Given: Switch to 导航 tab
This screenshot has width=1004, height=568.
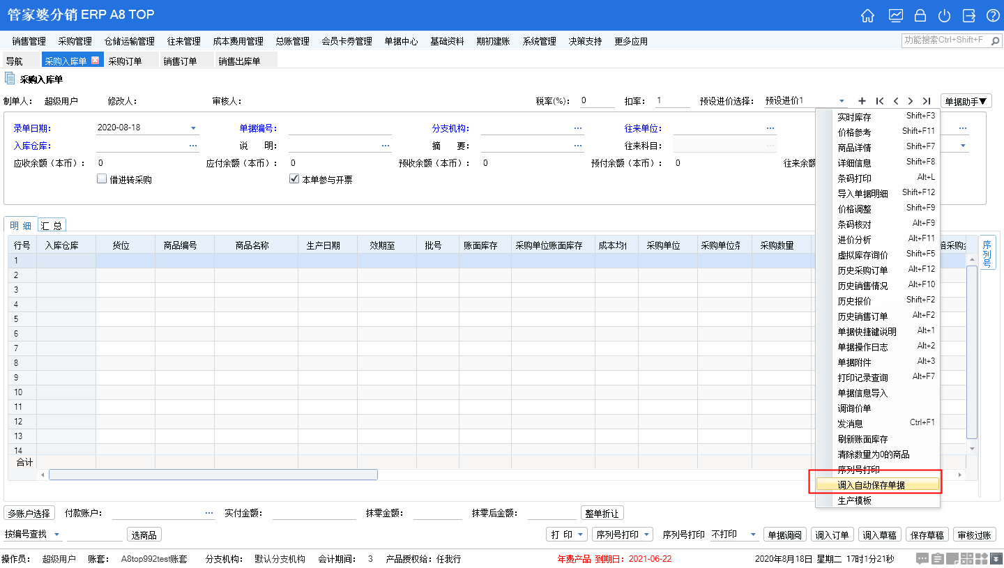Looking at the screenshot, I should pos(20,61).
